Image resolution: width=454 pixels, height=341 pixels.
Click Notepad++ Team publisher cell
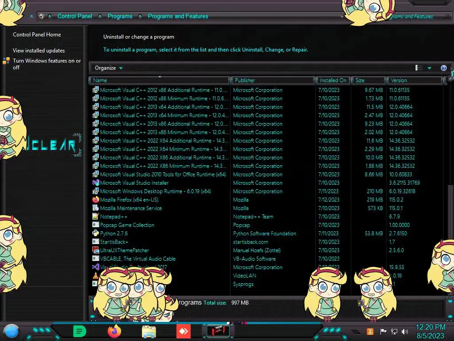coord(253,217)
